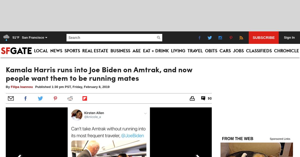300x157 pixels.
Task: Share article on Flipboard icon
Action: (85, 98)
